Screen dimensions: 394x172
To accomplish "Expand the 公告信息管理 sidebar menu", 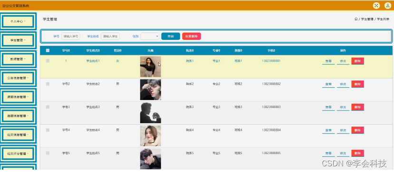I will (x=18, y=78).
